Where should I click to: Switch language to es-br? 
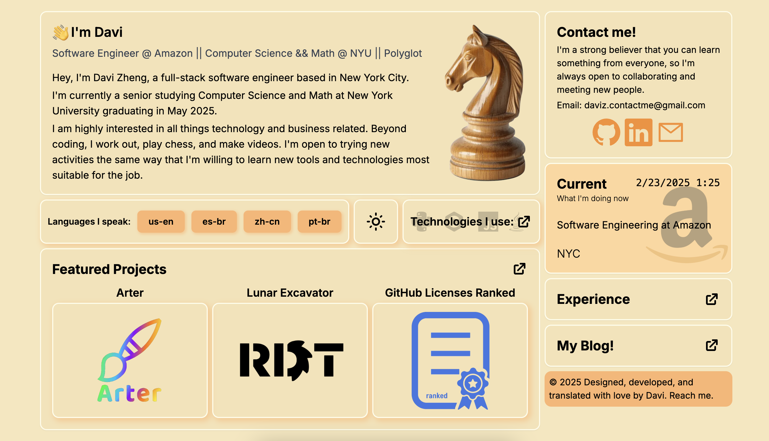pos(214,222)
